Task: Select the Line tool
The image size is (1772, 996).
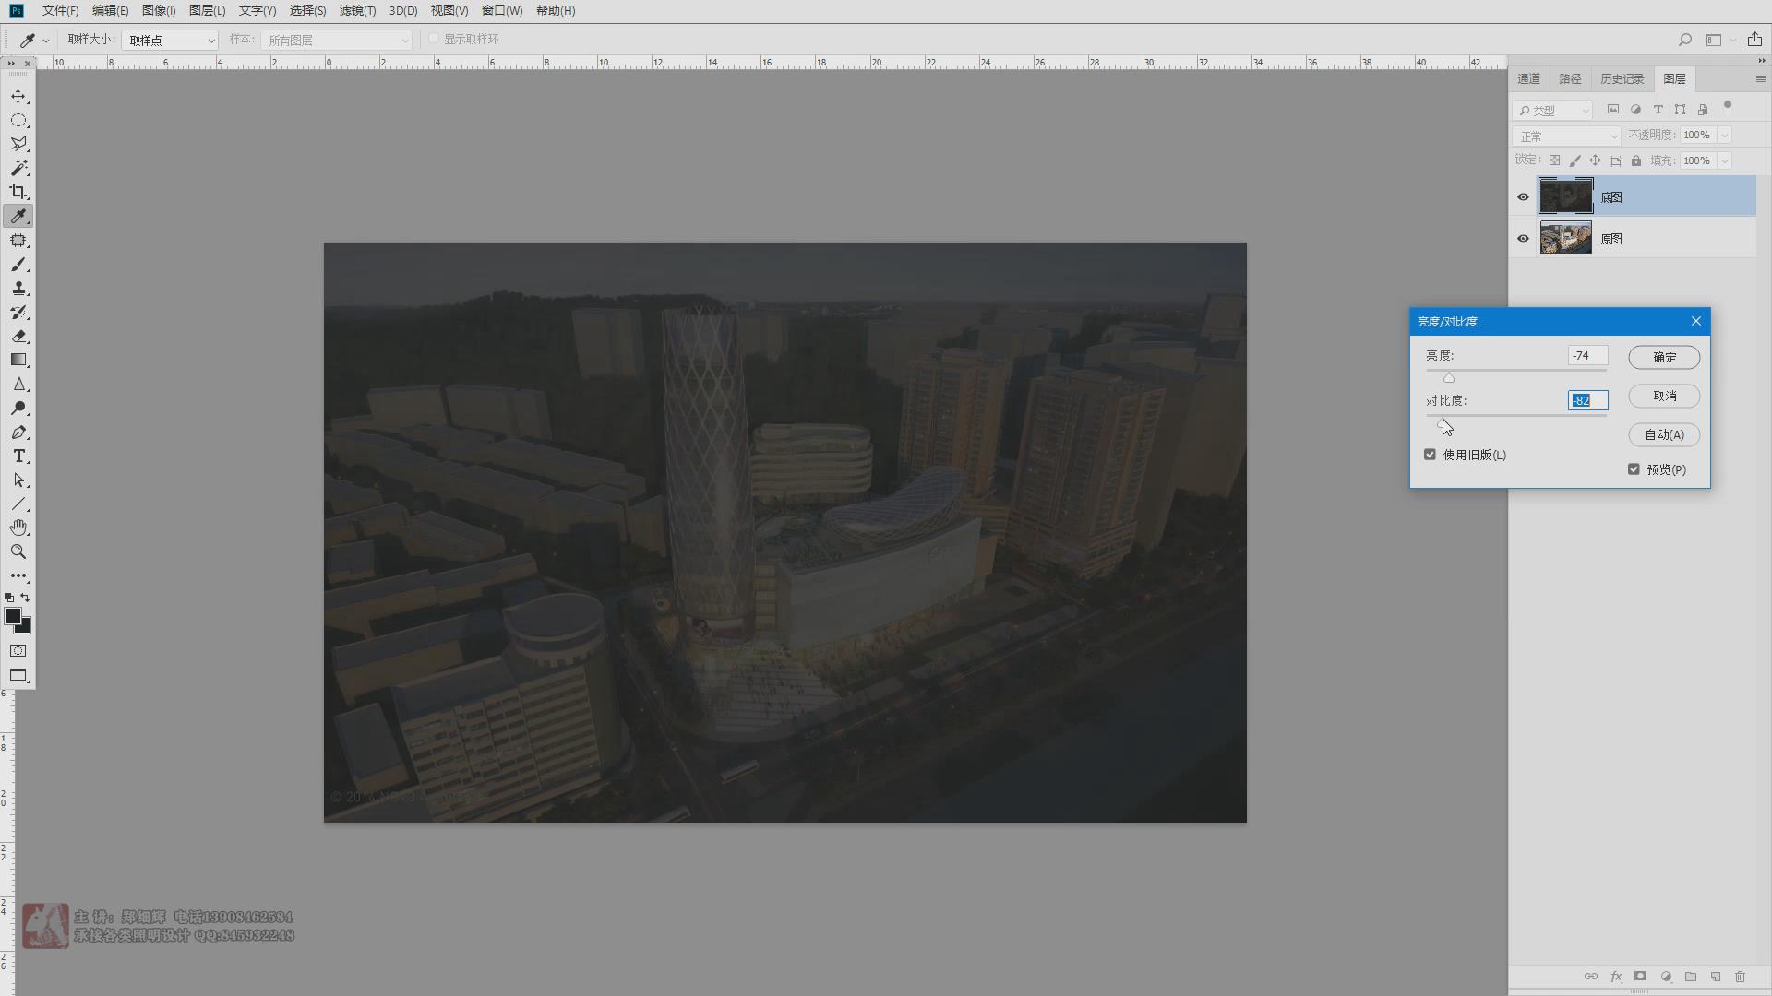Action: point(18,504)
